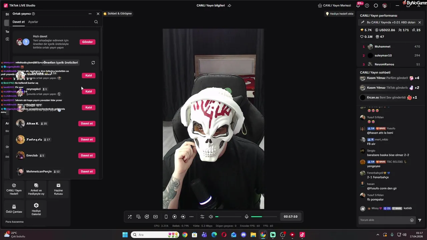Open TikTok LIVE Studio taskbar icon
Viewport: 427px width, 240px height.
click(302, 235)
